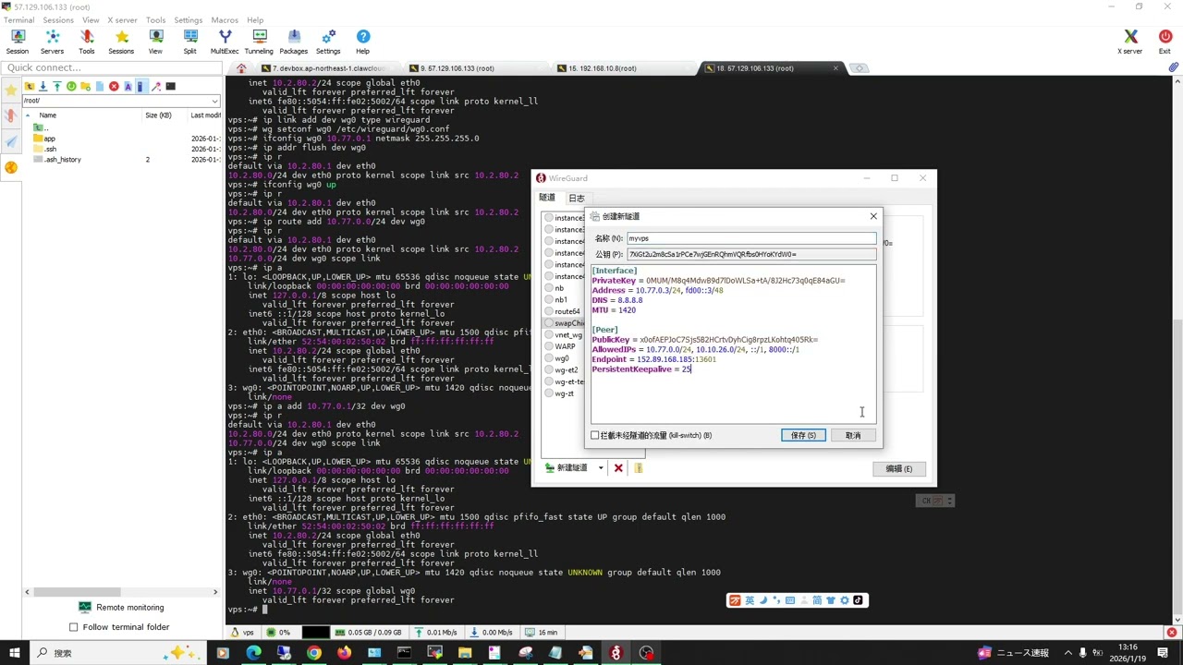Launch the MultiExec tool
1183x665 pixels.
click(x=225, y=42)
